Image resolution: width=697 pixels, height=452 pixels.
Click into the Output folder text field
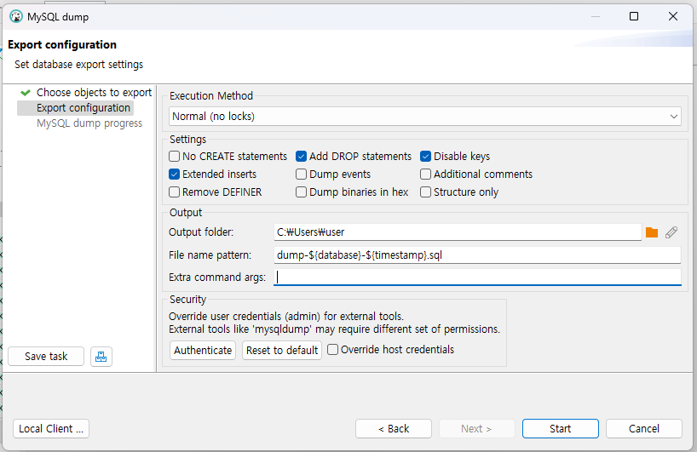point(458,232)
